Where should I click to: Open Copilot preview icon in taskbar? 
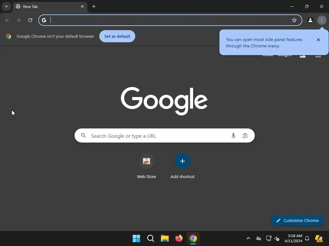[319, 238]
